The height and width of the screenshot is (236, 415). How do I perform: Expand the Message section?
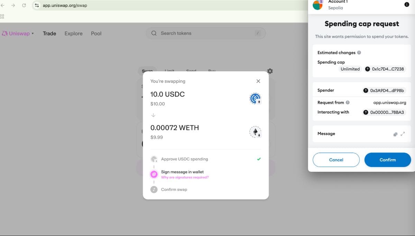click(403, 134)
